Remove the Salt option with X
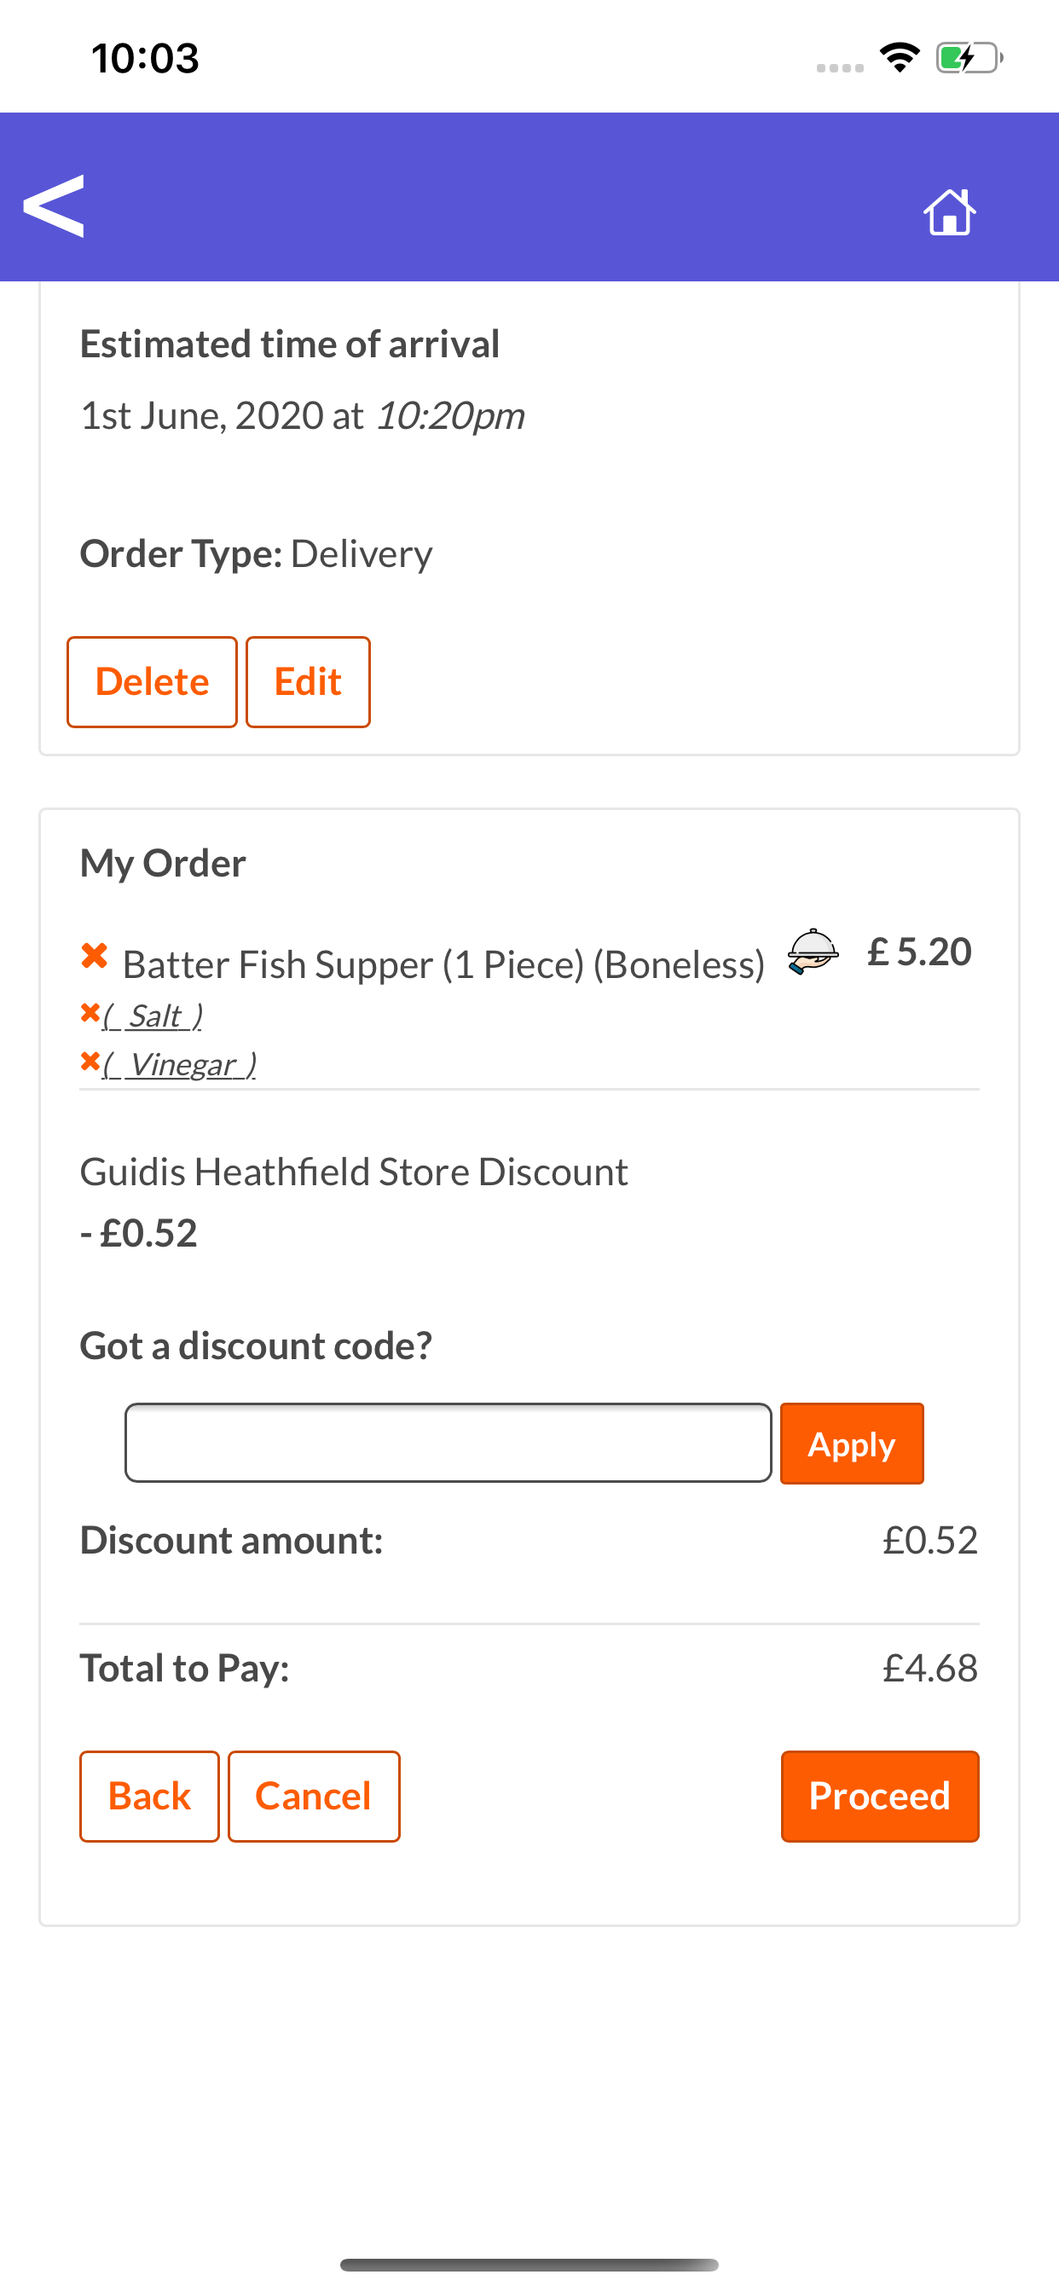 [89, 1014]
